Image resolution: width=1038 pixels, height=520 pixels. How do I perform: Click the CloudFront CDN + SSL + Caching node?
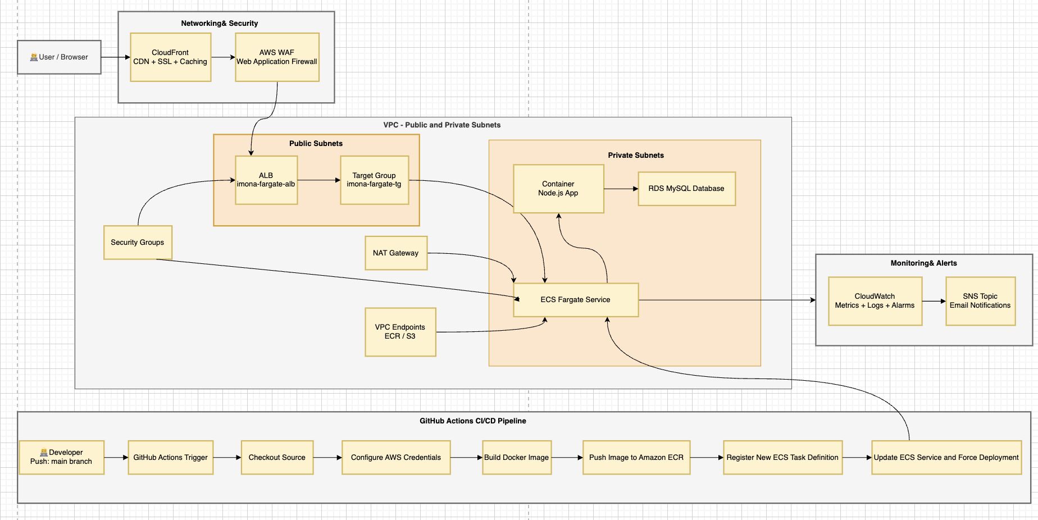pos(170,57)
